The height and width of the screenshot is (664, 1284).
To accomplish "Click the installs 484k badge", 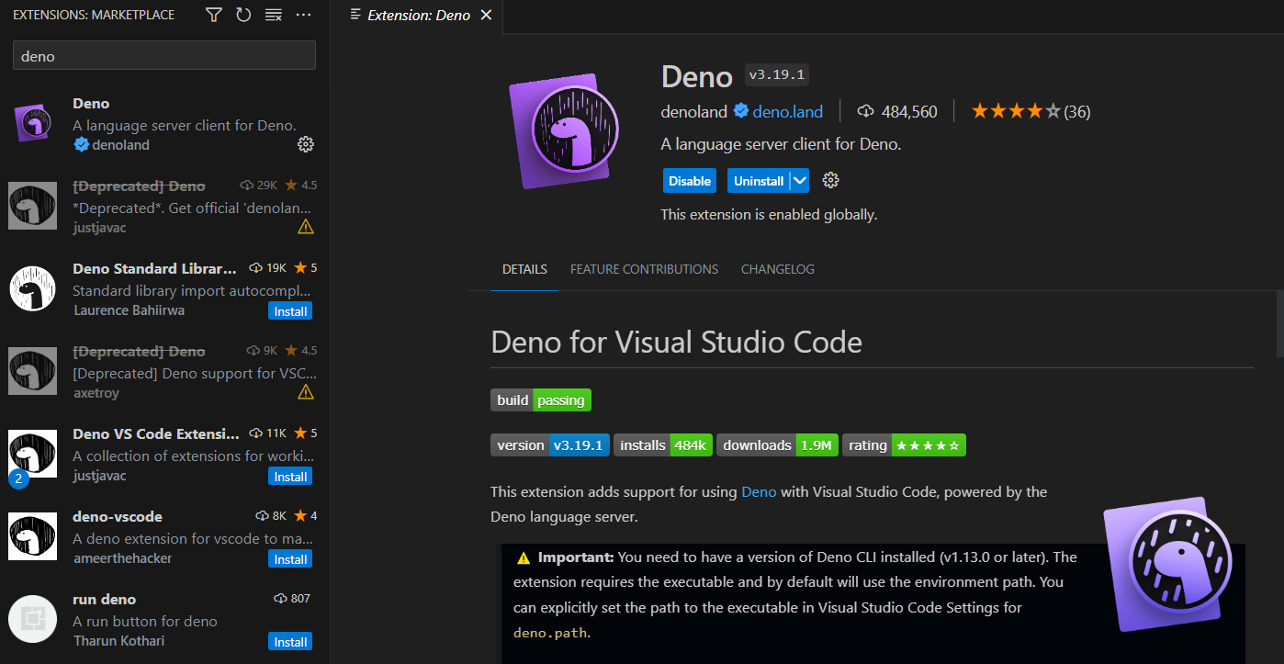I will (x=663, y=445).
